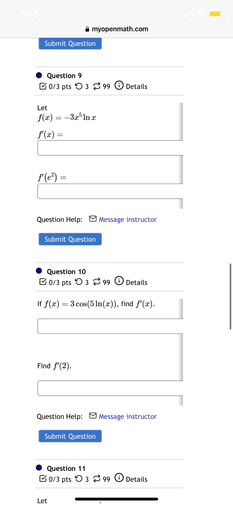Click the Message instructor envelope icon under Question 9
The image size is (233, 505).
tap(93, 218)
